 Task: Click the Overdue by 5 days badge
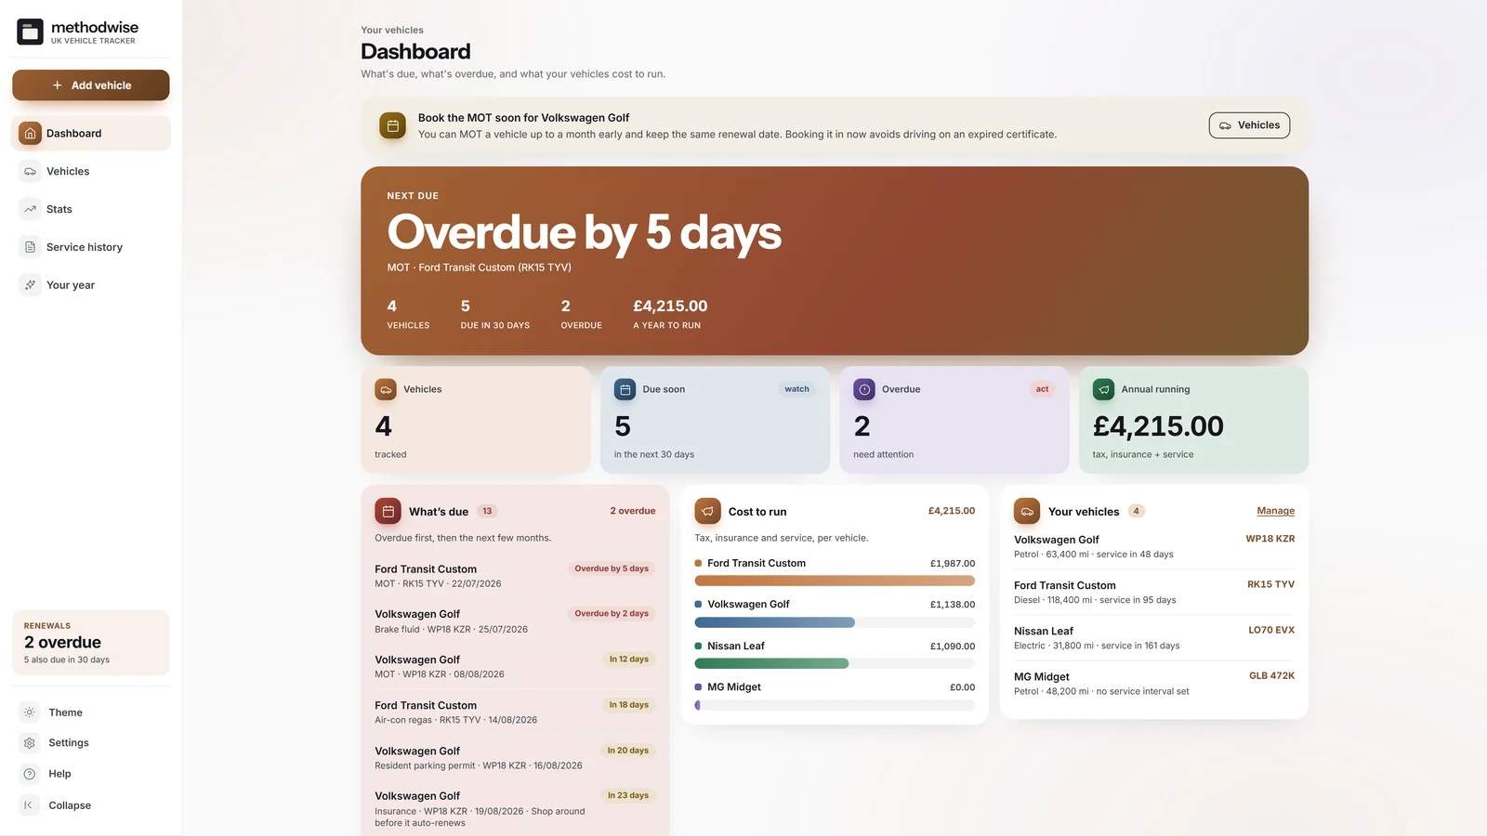tap(612, 568)
